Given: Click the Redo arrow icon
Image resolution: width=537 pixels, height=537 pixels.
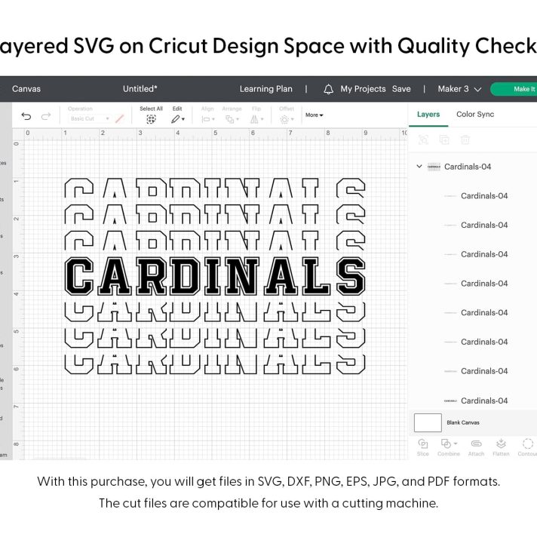Looking at the screenshot, I should pos(46,117).
